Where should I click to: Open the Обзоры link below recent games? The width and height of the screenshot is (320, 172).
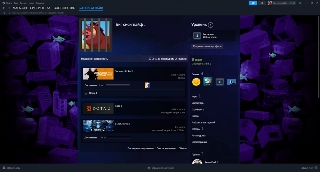182,148
